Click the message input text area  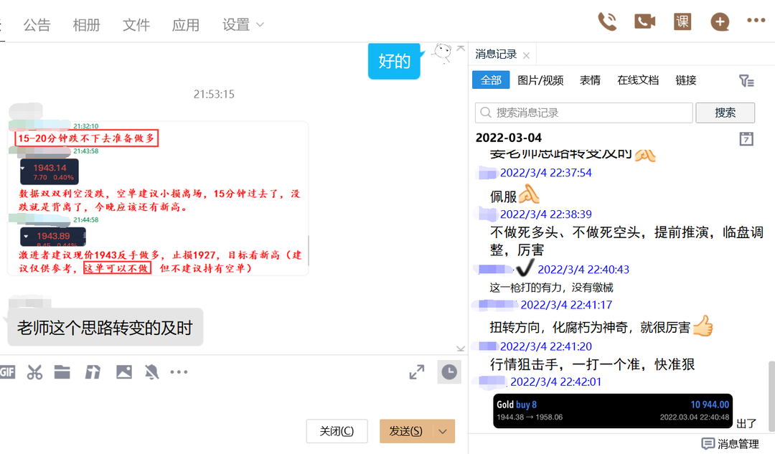tap(232, 400)
